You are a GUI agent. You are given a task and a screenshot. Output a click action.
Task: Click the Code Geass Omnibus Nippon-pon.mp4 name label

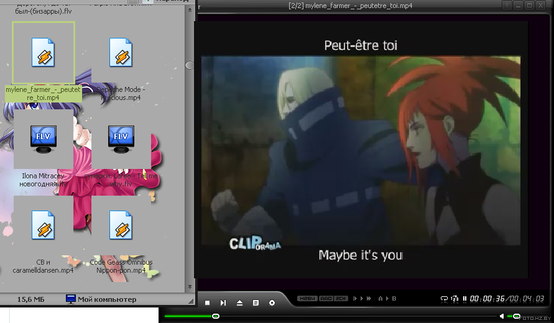click(121, 266)
